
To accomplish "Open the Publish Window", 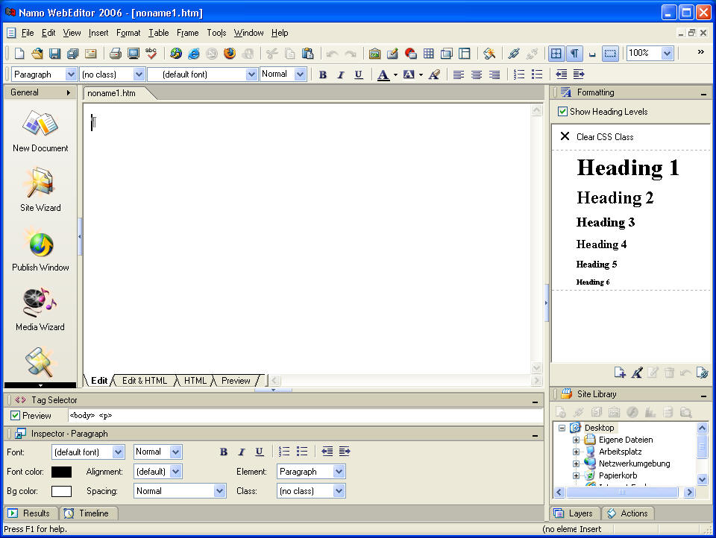I will 40,249.
